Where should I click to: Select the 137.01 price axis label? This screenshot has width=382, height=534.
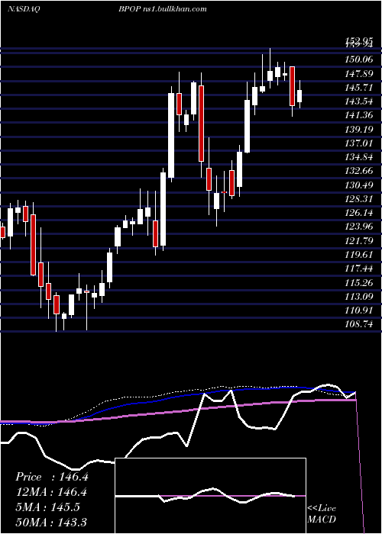click(x=358, y=143)
